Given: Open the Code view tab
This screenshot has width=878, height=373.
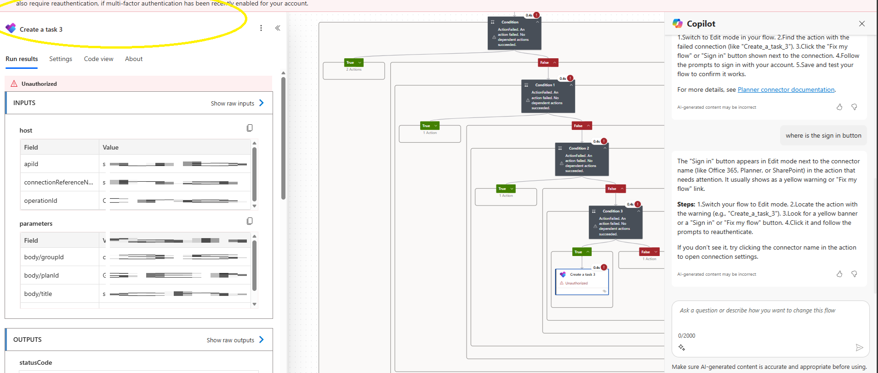Looking at the screenshot, I should coord(98,59).
